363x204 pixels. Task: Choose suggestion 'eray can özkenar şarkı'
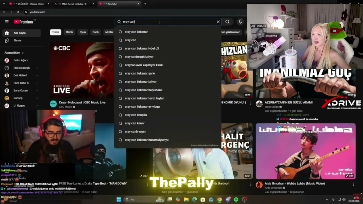(168, 73)
